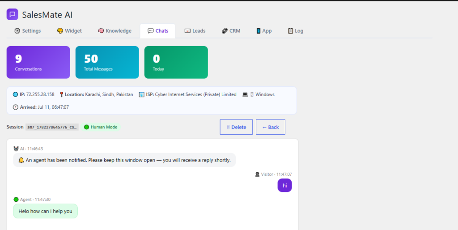Open the Log tab
Viewport: 458px width, 230px height.
pyautogui.click(x=295, y=31)
